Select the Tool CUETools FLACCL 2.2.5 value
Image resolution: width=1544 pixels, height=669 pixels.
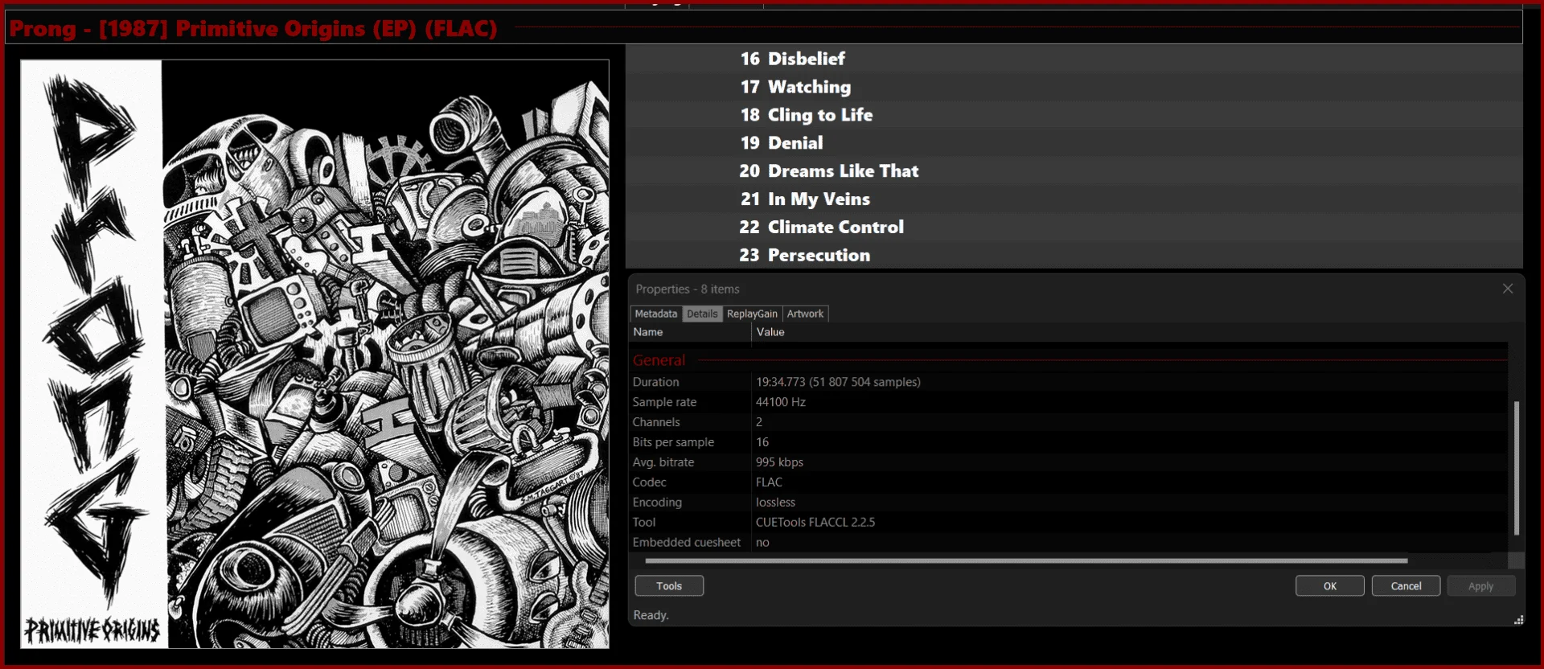[x=815, y=523]
